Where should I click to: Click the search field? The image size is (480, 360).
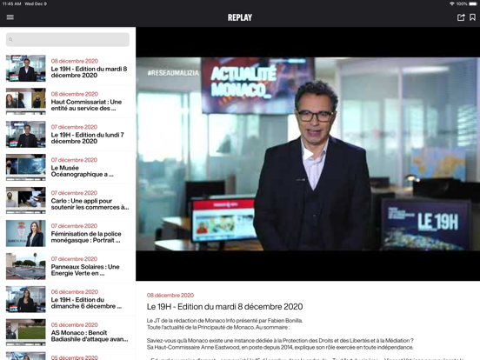68,39
